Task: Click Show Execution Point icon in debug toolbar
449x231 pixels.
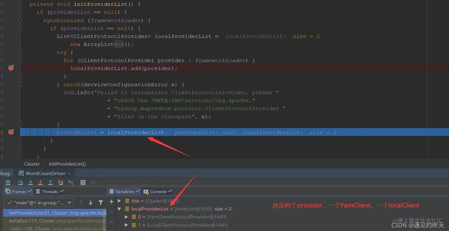Action: pyautogui.click(x=8, y=182)
